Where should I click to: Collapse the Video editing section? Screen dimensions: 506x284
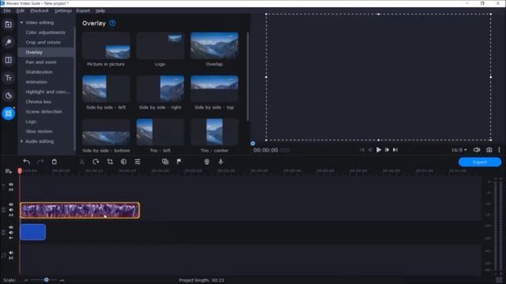pos(21,23)
